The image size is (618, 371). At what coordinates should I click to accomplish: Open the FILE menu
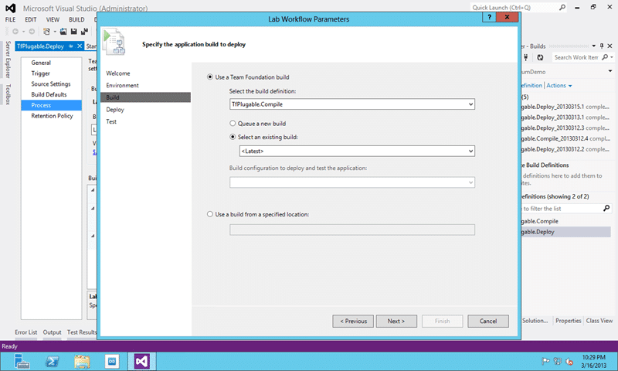click(x=10, y=19)
